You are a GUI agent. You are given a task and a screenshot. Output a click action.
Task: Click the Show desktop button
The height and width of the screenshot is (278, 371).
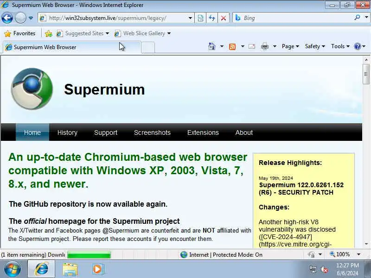tap(368, 269)
